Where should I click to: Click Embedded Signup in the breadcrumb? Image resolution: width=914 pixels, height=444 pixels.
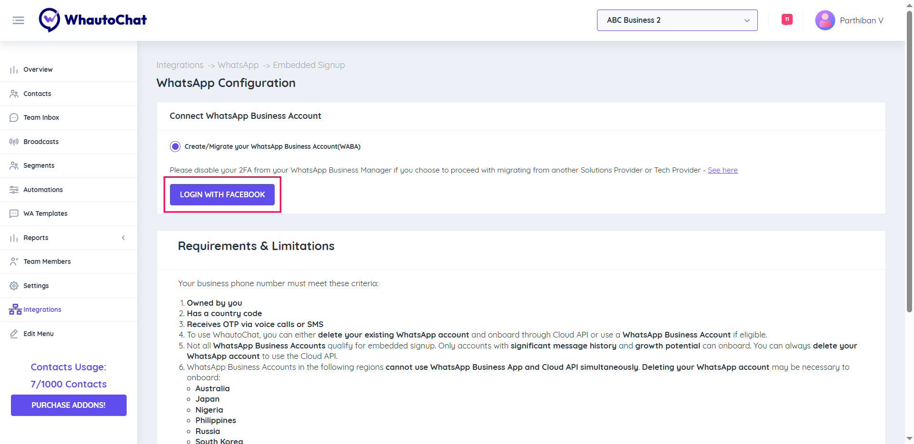pyautogui.click(x=309, y=65)
